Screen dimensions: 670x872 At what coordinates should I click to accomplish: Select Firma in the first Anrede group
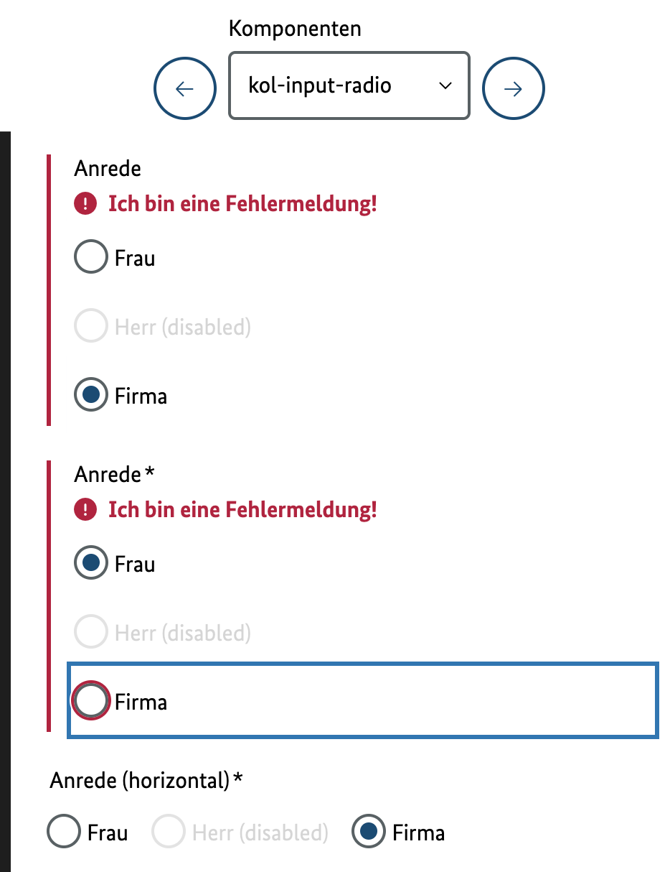pos(90,394)
